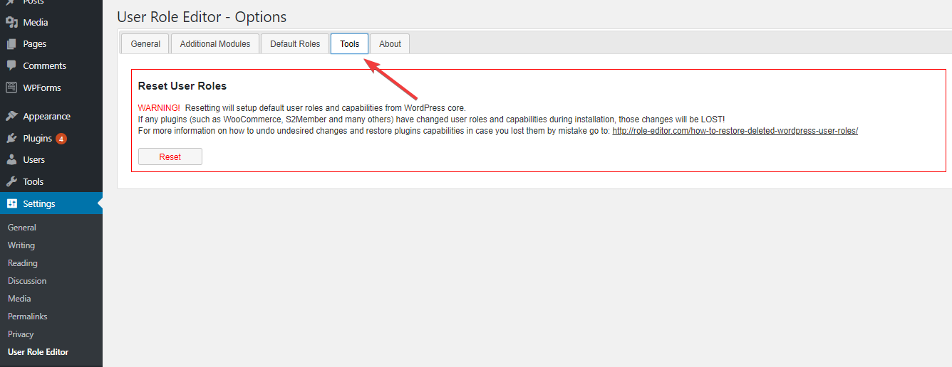Open the Users menu item
This screenshot has width=952, height=367.
click(51, 160)
